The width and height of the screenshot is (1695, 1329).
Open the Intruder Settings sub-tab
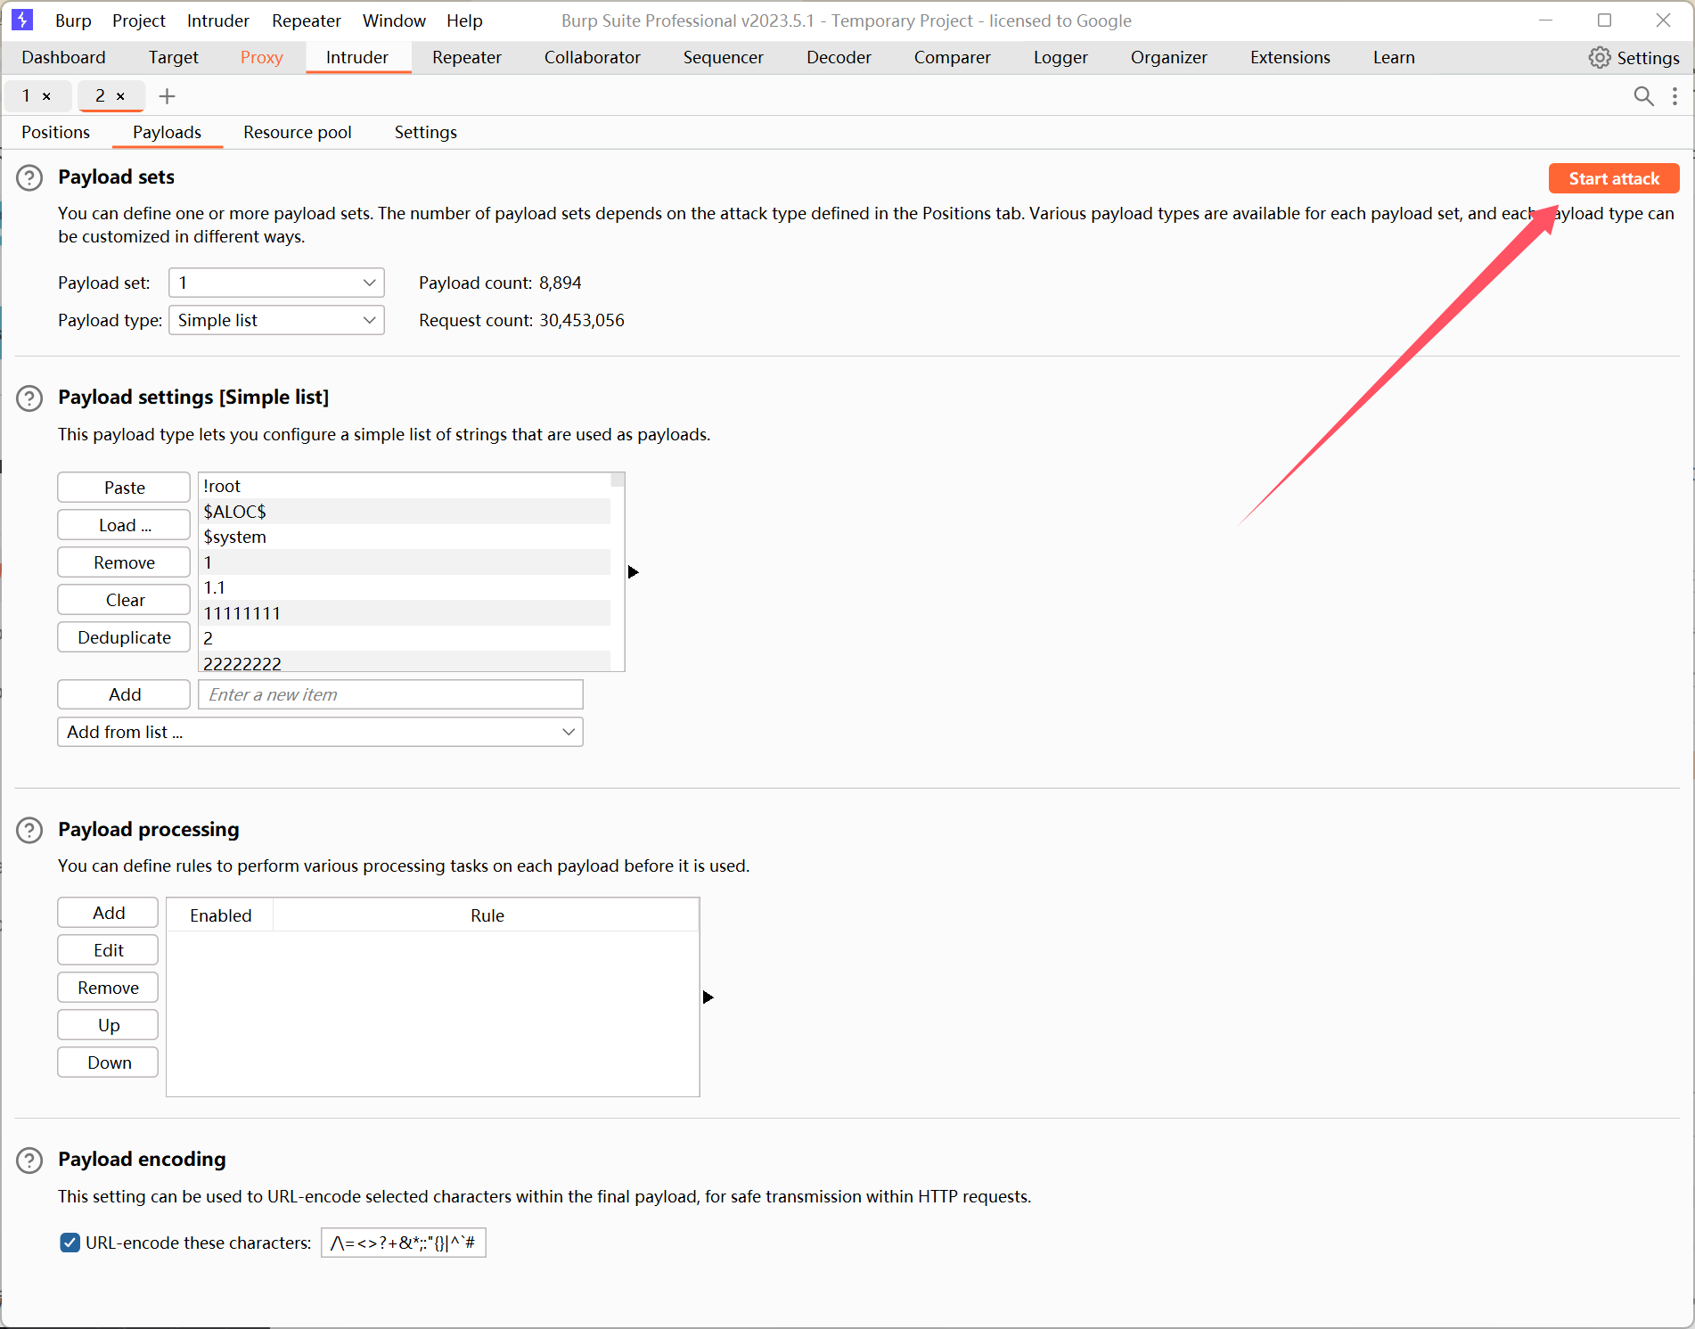(426, 132)
